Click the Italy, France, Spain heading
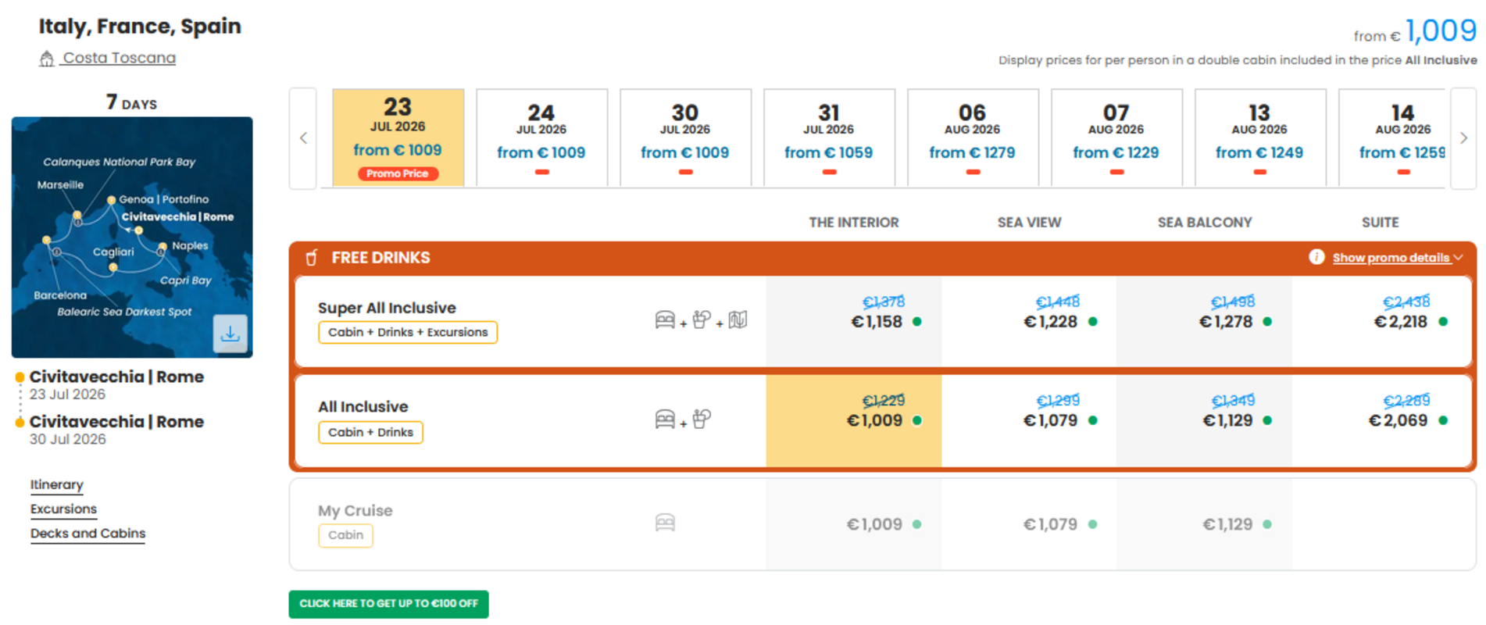Image resolution: width=1486 pixels, height=625 pixels. coord(140,26)
